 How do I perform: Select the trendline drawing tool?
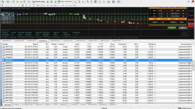coord(19,5)
